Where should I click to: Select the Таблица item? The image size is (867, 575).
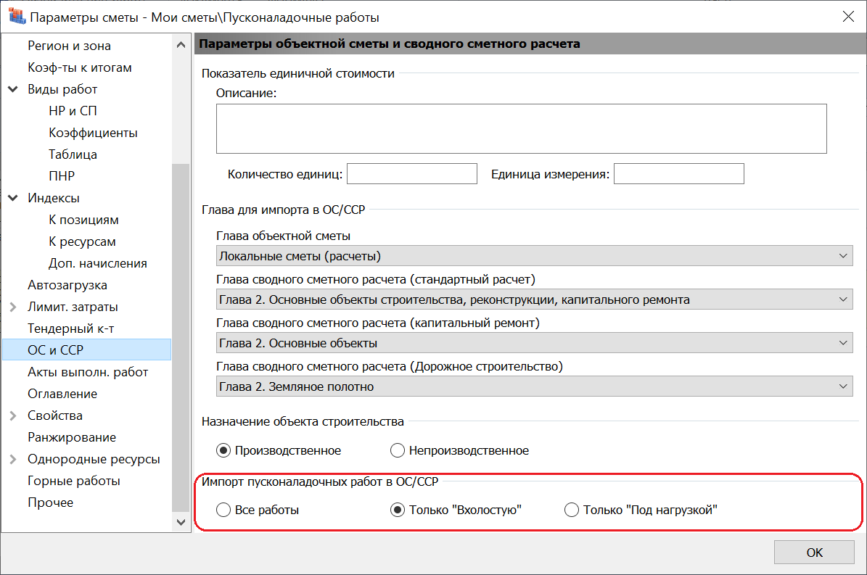[x=73, y=154]
